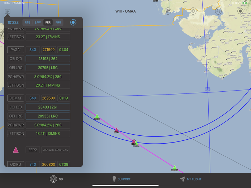
Task: Tap PCH/PWR value under OBMAT
Action: (x=48, y=125)
